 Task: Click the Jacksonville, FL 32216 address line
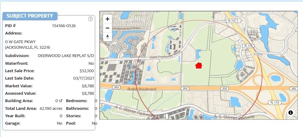(x=27, y=47)
